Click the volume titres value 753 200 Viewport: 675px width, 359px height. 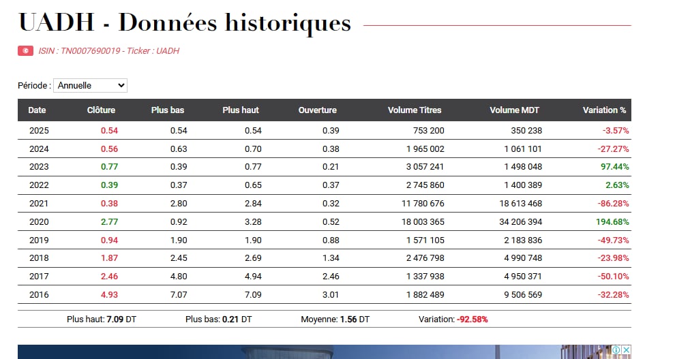pos(429,131)
